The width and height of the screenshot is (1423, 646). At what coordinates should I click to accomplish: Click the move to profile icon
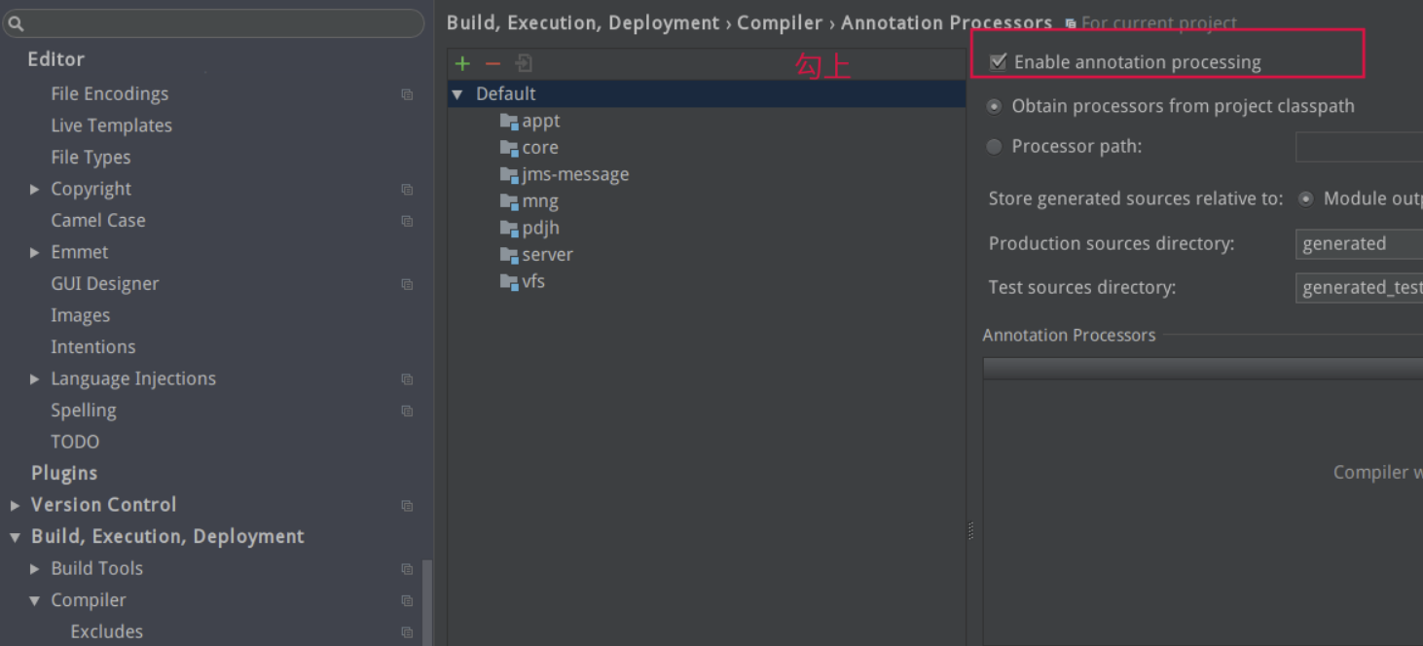pos(524,63)
